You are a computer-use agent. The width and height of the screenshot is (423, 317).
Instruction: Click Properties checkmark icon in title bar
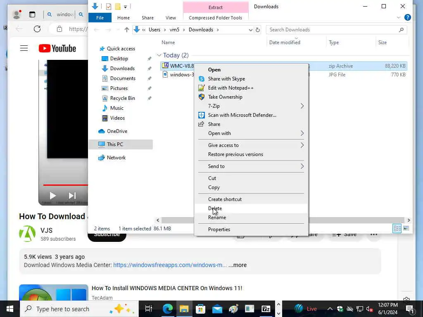(109, 7)
